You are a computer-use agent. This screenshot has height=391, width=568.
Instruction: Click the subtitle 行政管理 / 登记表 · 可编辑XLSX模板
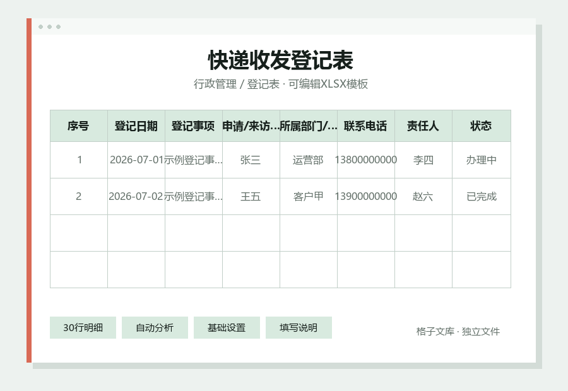click(x=281, y=84)
